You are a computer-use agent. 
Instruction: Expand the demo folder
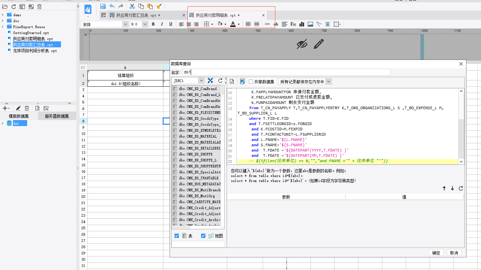(3, 15)
